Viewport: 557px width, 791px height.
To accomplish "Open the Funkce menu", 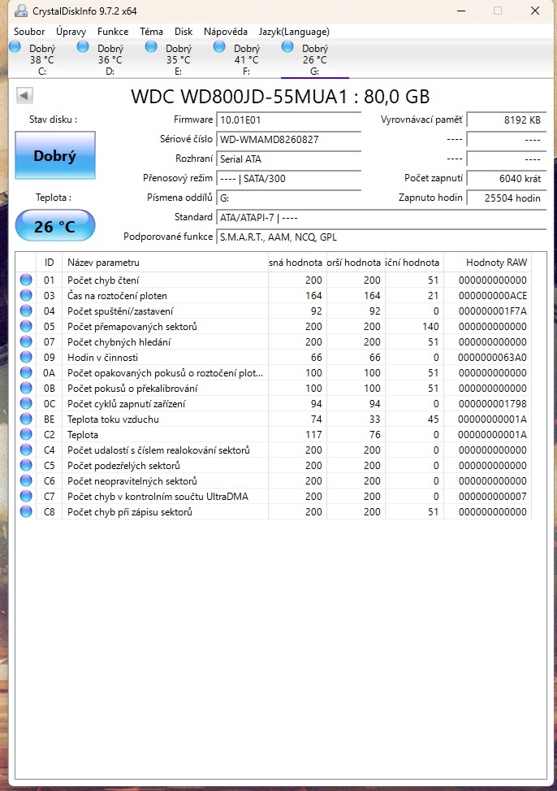I will tap(113, 31).
